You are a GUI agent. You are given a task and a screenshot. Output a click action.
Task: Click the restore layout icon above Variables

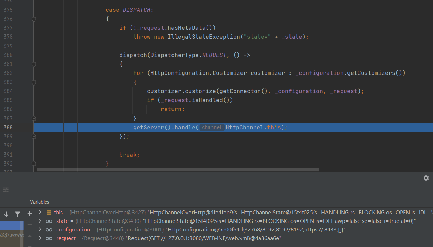pos(6,190)
